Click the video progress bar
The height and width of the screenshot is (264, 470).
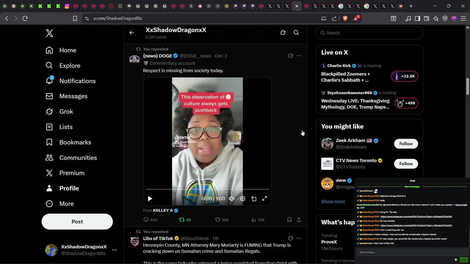(x=207, y=189)
